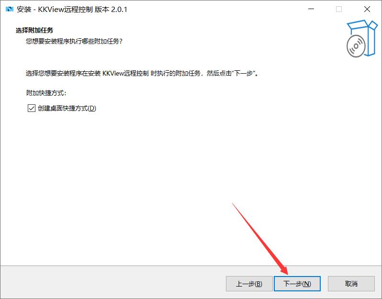Click the 安装 - KKView远程控制 title bar text
This screenshot has height=299, width=382.
(x=55, y=9)
